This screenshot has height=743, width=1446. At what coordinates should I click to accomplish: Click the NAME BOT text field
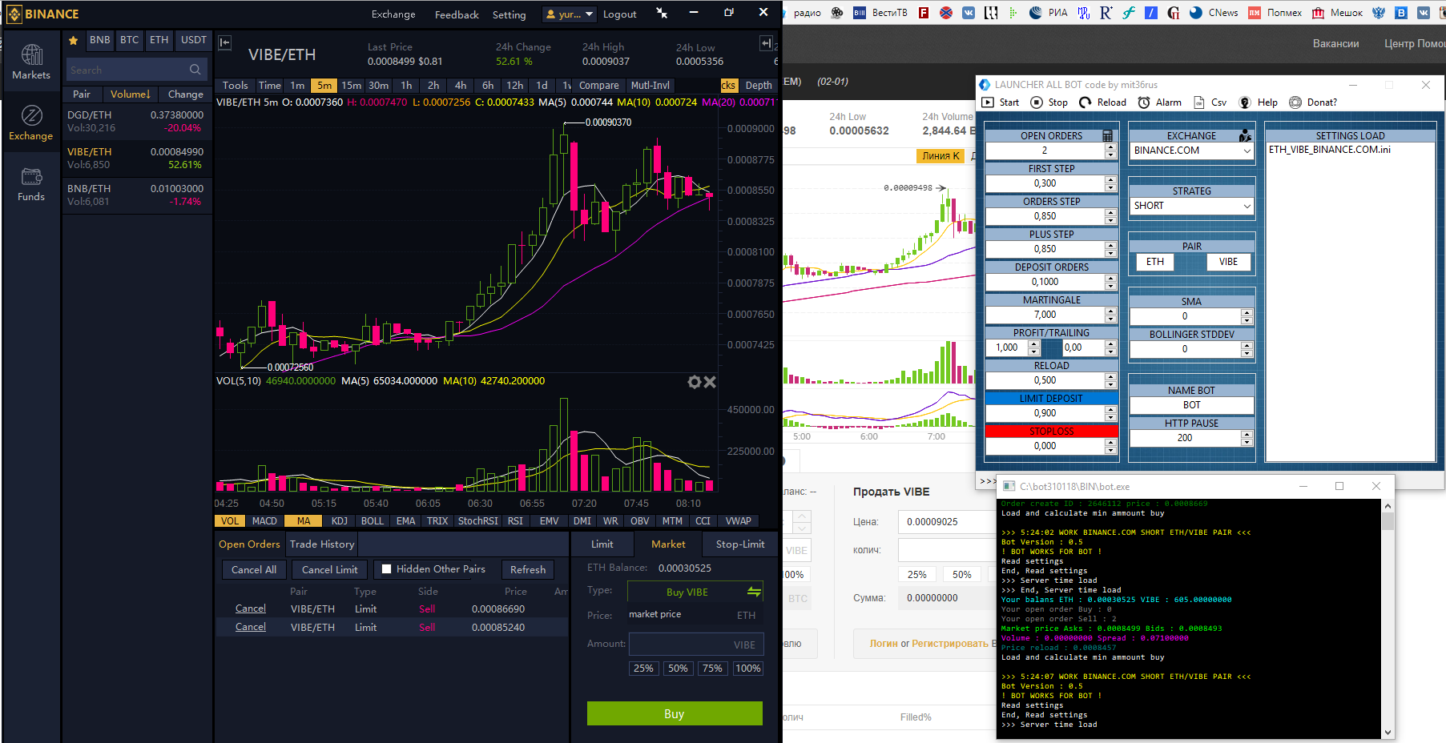(1191, 405)
